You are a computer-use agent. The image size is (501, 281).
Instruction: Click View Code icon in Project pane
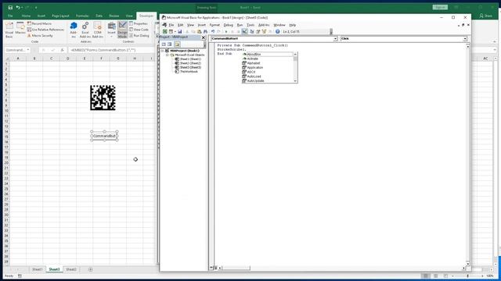tap(164, 44)
